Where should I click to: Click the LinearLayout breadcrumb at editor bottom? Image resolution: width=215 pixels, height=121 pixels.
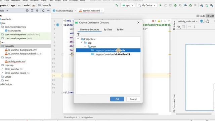(71, 117)
